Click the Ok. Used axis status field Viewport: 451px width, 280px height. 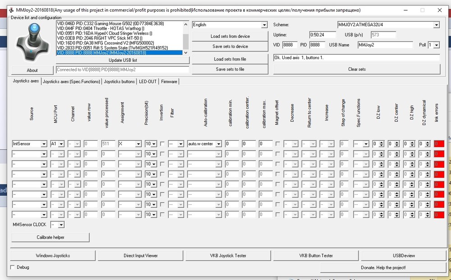pos(357,58)
